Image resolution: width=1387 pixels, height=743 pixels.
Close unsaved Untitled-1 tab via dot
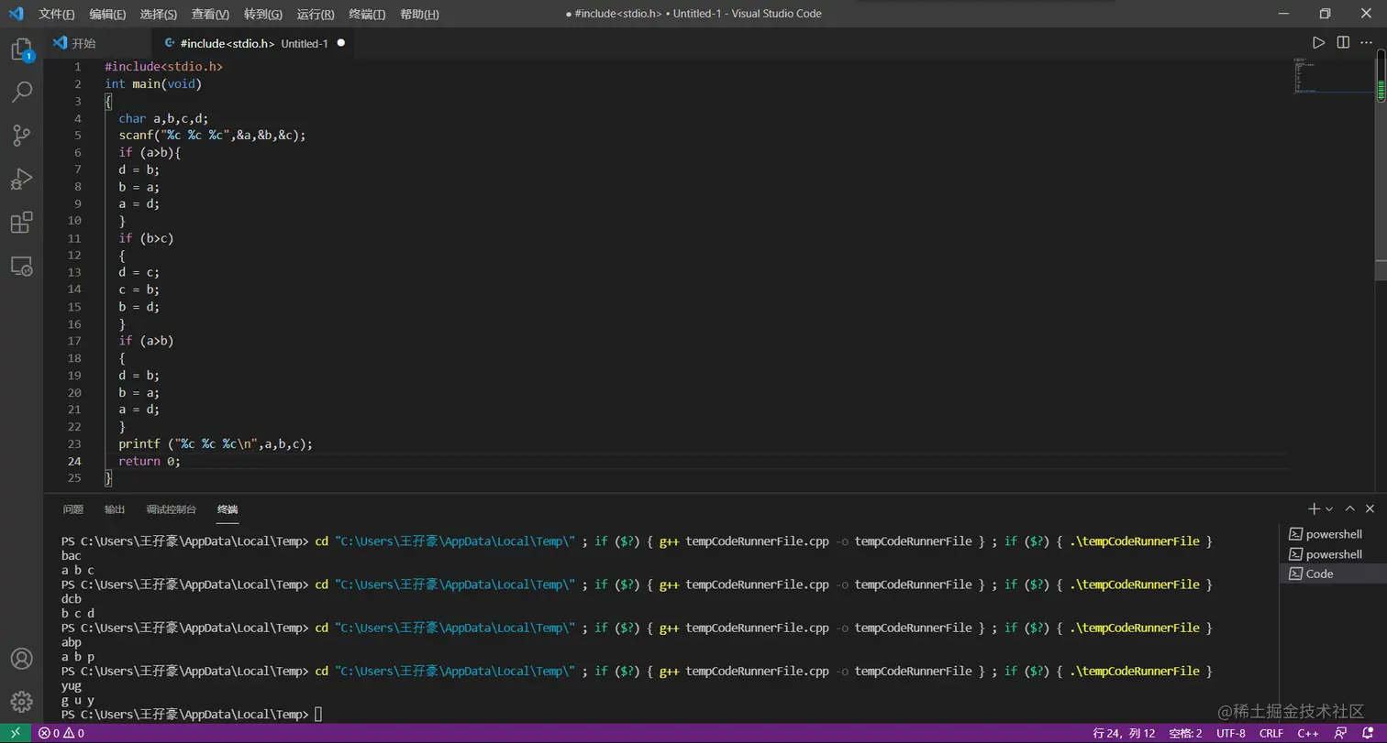[x=341, y=43]
